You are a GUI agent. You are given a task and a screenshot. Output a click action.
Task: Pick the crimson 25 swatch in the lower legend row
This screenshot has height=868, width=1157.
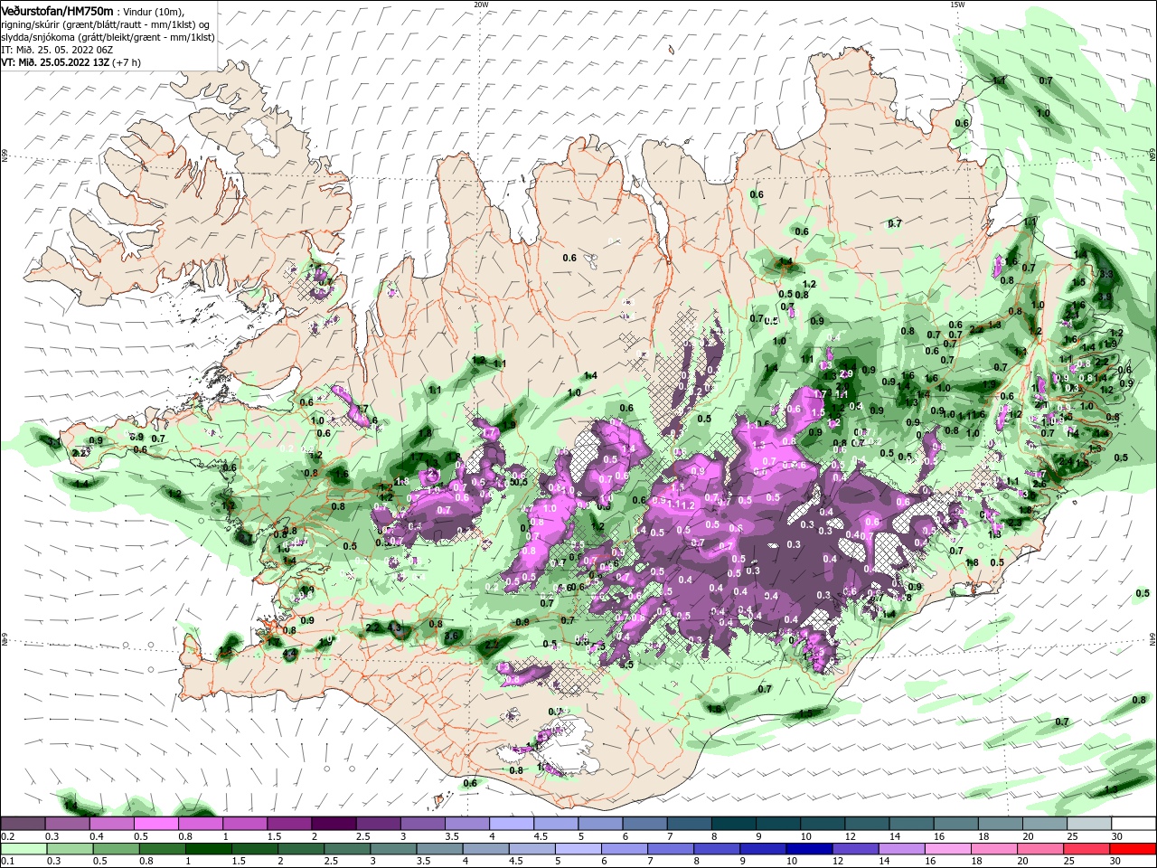[1087, 849]
